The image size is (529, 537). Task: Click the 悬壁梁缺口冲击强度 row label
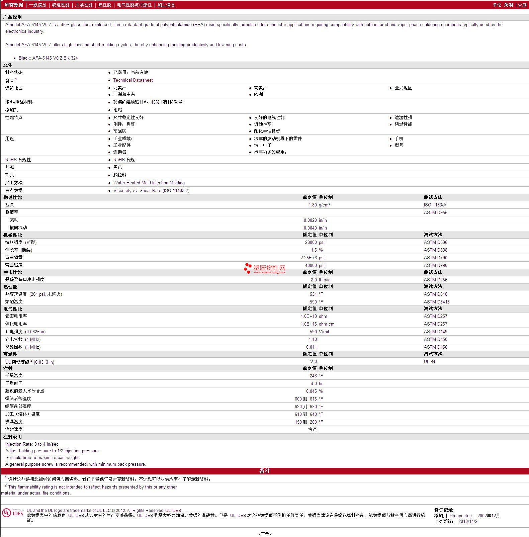point(25,280)
